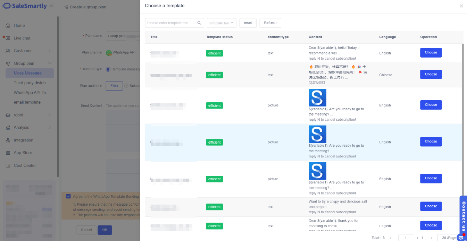Image resolution: width=467 pixels, height=241 pixels.
Task: Open the 20/Page page size dropdown
Action: [x=449, y=238]
